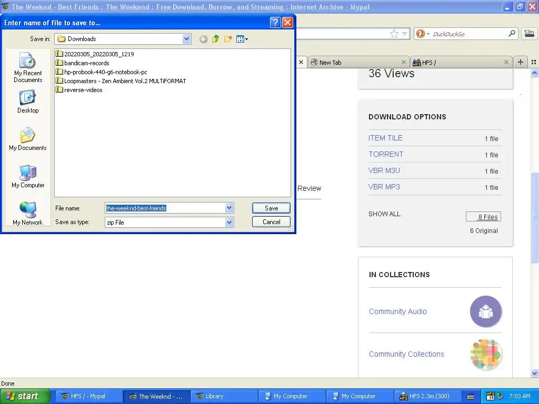Select Loopmasters Zen Ambient Vol.2 zip file
539x404 pixels.
[x=121, y=80]
